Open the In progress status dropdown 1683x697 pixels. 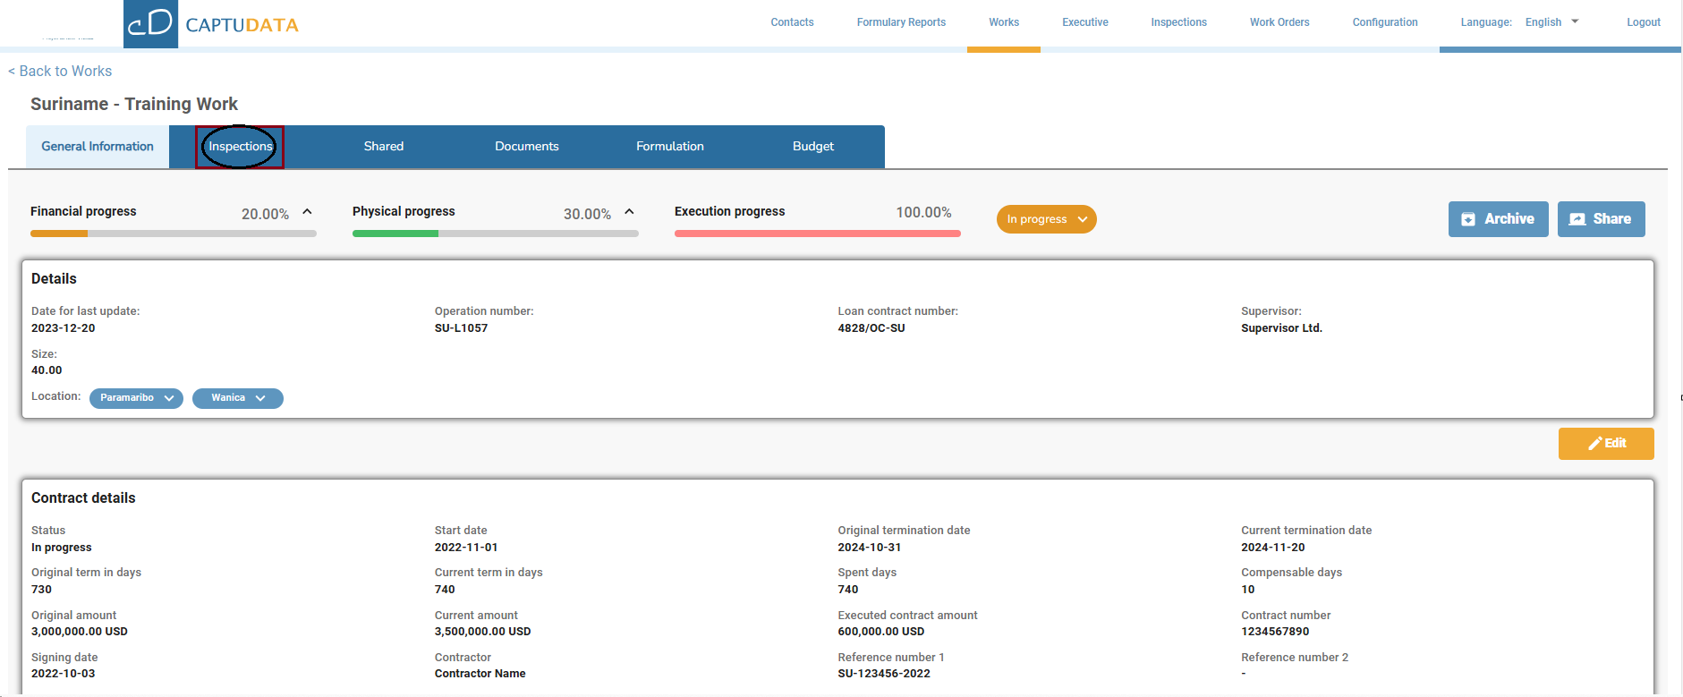[1046, 219]
